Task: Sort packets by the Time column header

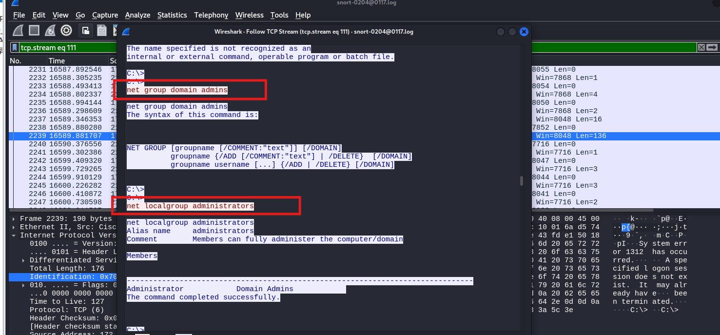Action: click(78, 61)
